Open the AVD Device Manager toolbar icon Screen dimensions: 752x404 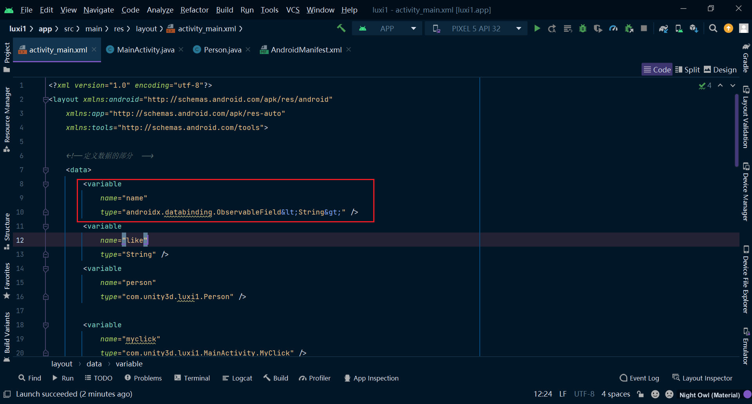click(679, 29)
